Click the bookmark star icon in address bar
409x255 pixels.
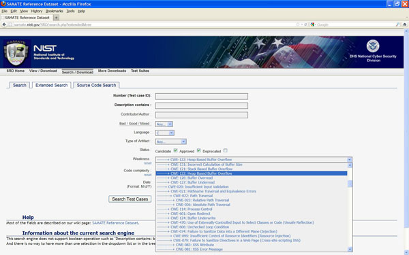point(298,24)
